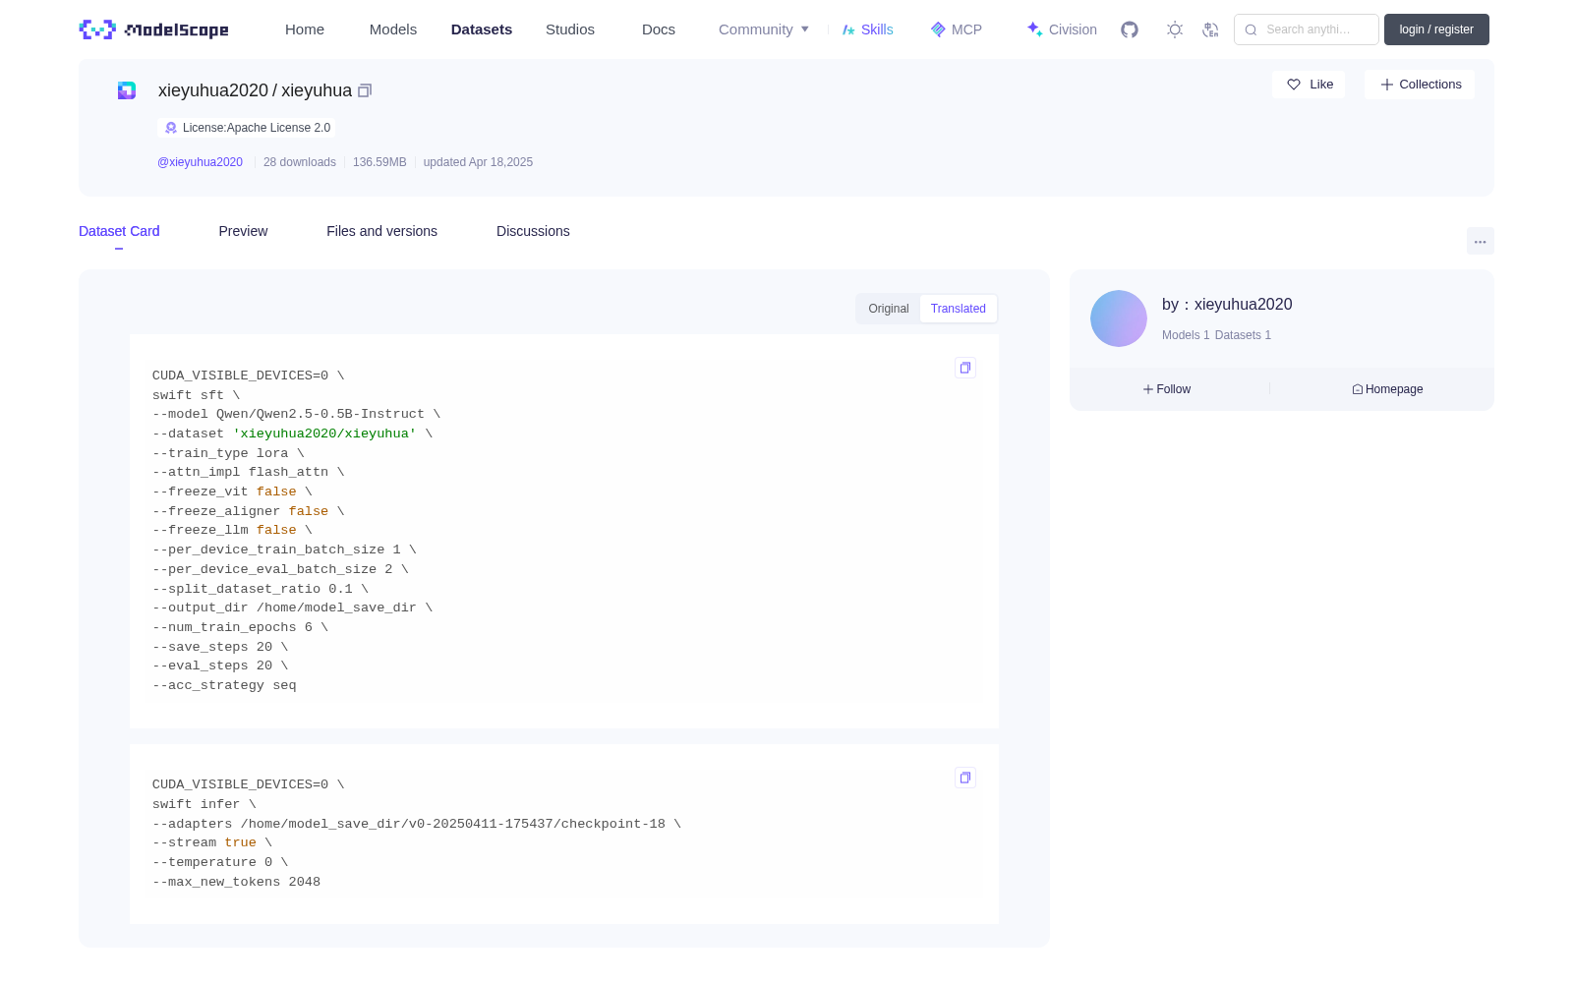Show the Translated dataset card text
Image resolution: width=1573 pixels, height=983 pixels.
click(959, 309)
